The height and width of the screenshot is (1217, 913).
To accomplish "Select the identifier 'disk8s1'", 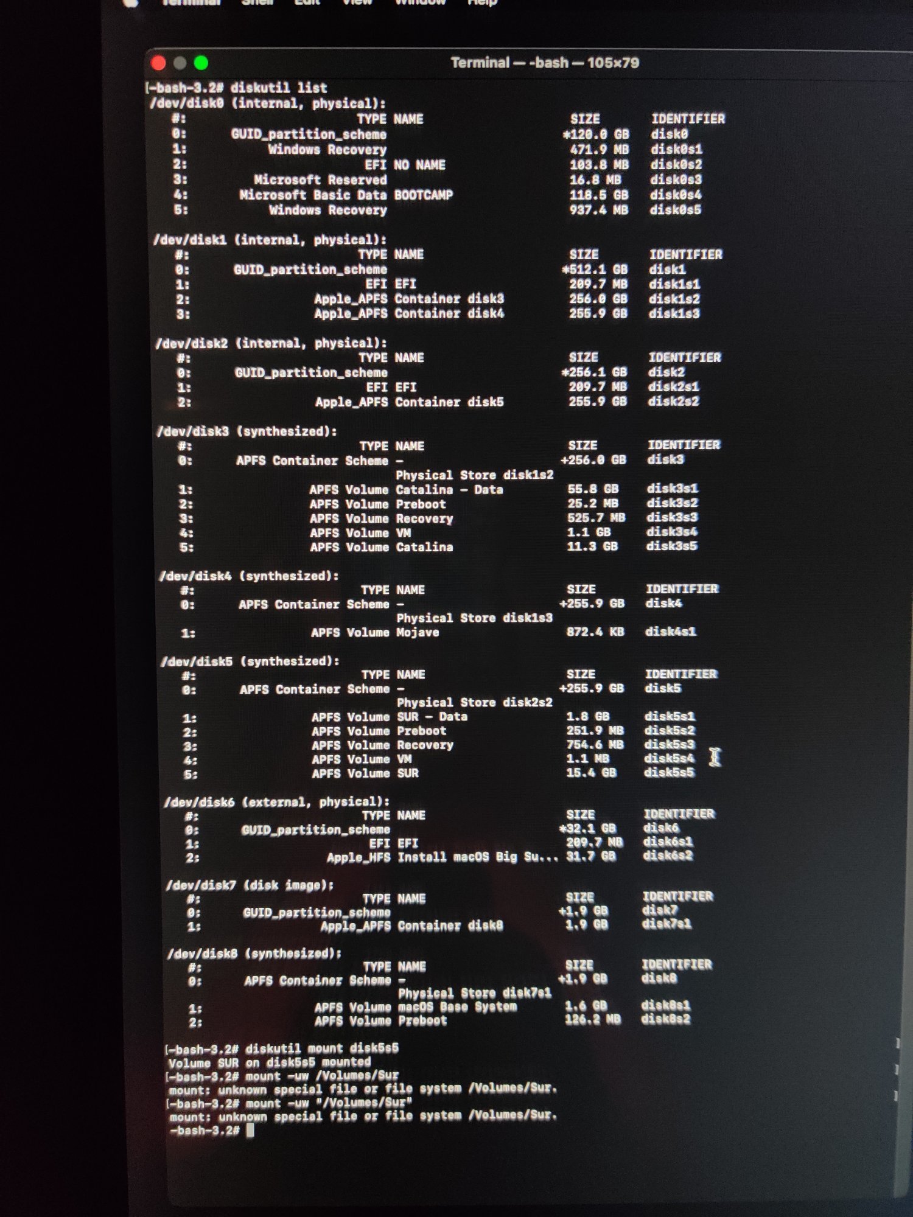I will coord(666,1006).
